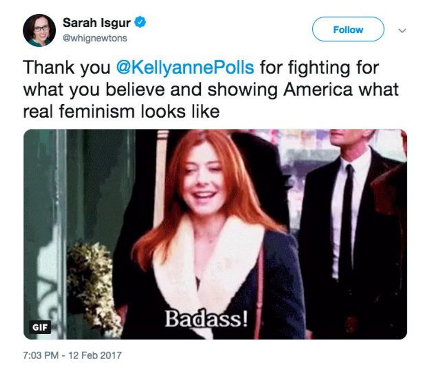Click the "real feminism looks like" text line
The width and height of the screenshot is (424, 368).
(121, 112)
